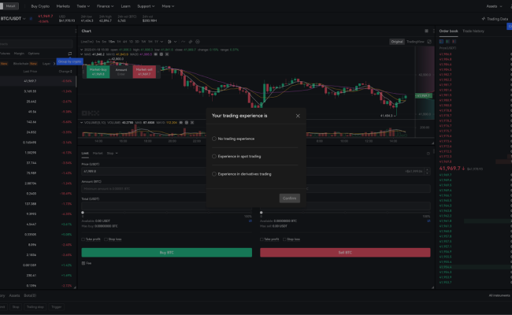The height and width of the screenshot is (315, 512).
Task: Switch chart to TradingView mode
Action: click(414, 40)
